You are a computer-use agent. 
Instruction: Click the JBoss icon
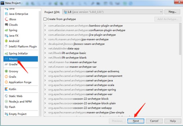coord(6,19)
